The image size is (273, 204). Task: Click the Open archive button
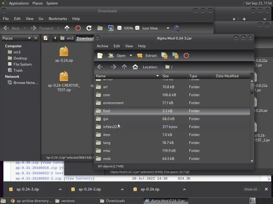(x=117, y=56)
